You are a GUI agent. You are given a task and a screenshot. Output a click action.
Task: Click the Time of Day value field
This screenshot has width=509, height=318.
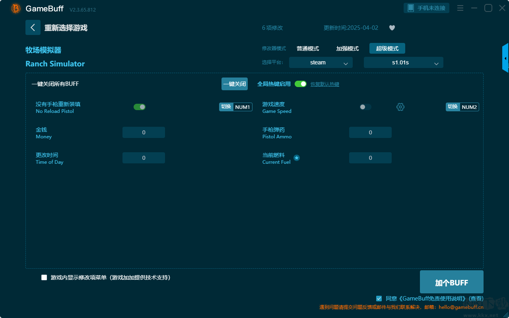pyautogui.click(x=144, y=158)
